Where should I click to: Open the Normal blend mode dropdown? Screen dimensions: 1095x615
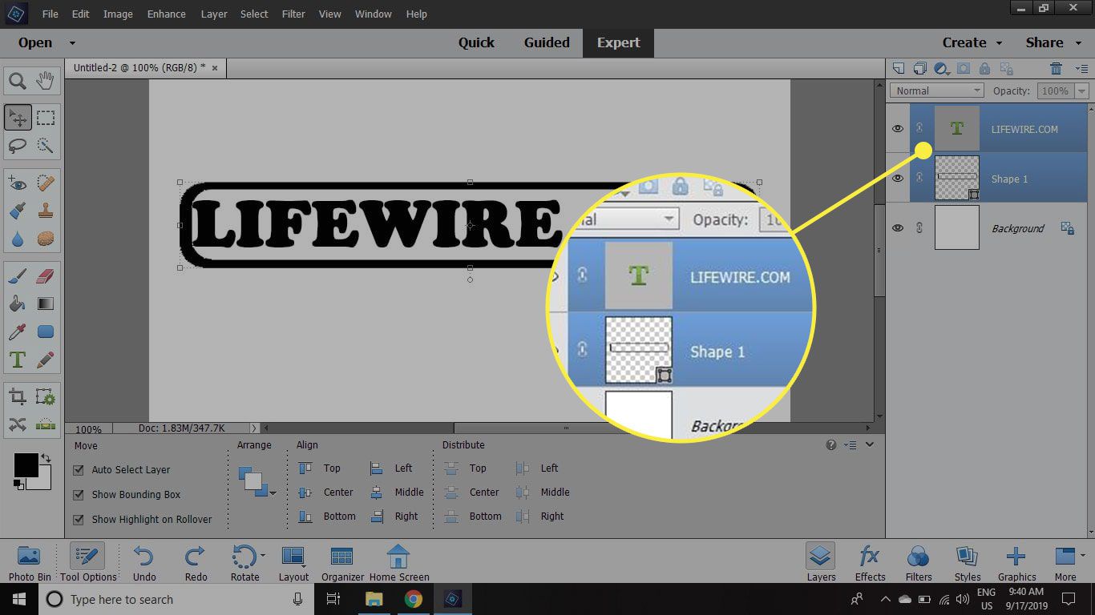point(936,90)
